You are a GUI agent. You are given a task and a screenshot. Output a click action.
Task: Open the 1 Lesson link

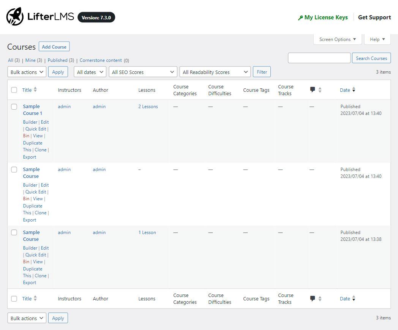(147, 233)
